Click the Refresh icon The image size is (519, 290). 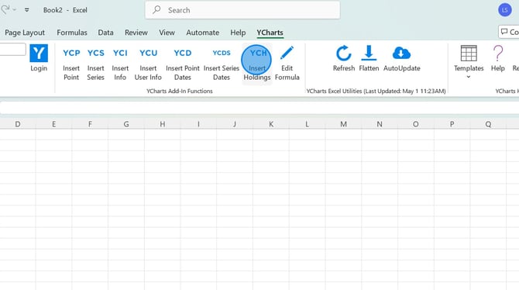pyautogui.click(x=344, y=54)
